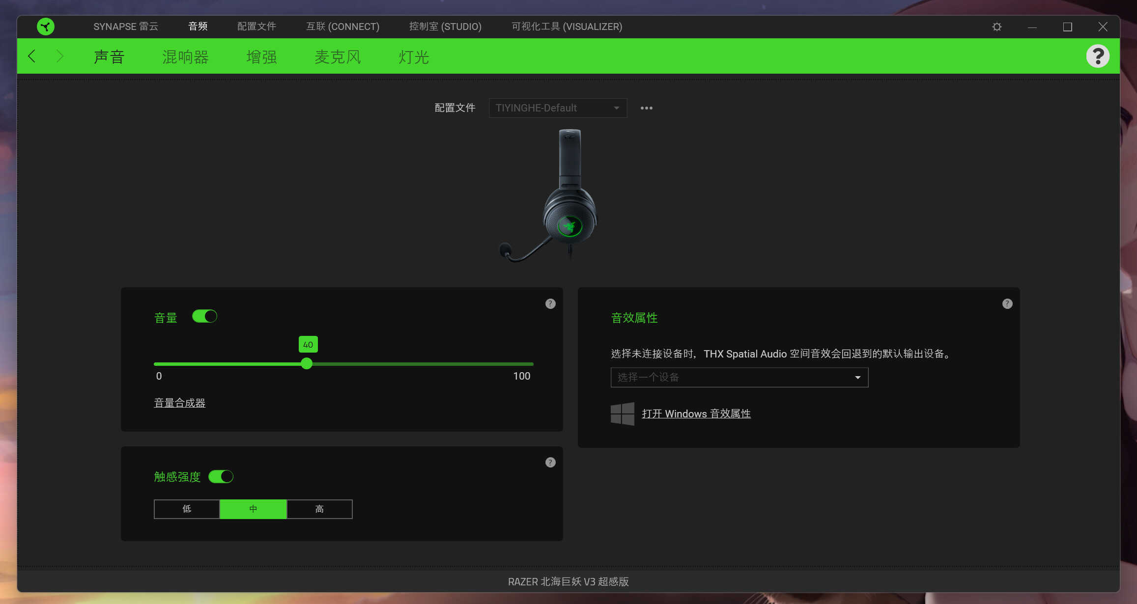
Task: Select the 声音 tab
Action: point(109,57)
